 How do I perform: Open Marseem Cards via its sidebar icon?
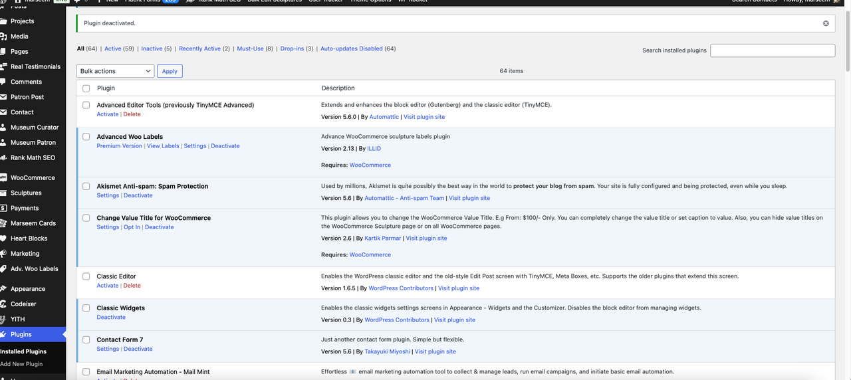pyautogui.click(x=4, y=223)
